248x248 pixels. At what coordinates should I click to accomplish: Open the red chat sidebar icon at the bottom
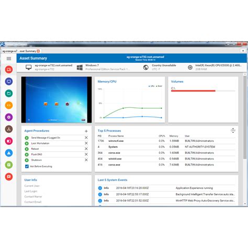click(x=9, y=177)
